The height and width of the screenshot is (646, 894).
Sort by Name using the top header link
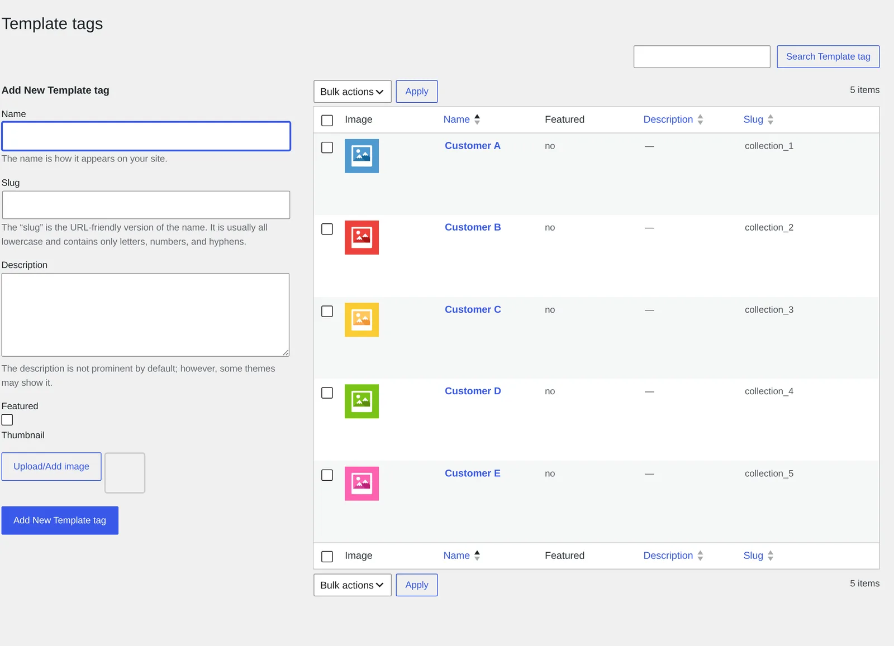pyautogui.click(x=456, y=119)
